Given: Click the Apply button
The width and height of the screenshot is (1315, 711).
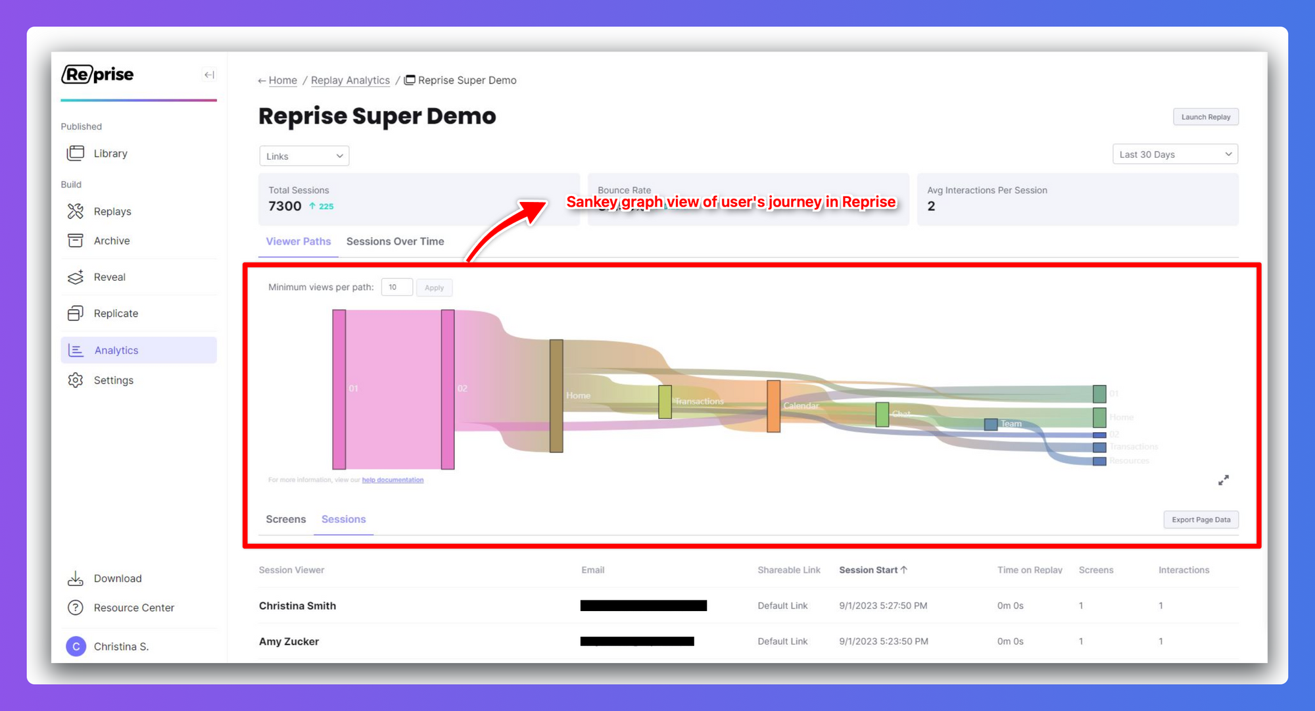Looking at the screenshot, I should [x=434, y=287].
